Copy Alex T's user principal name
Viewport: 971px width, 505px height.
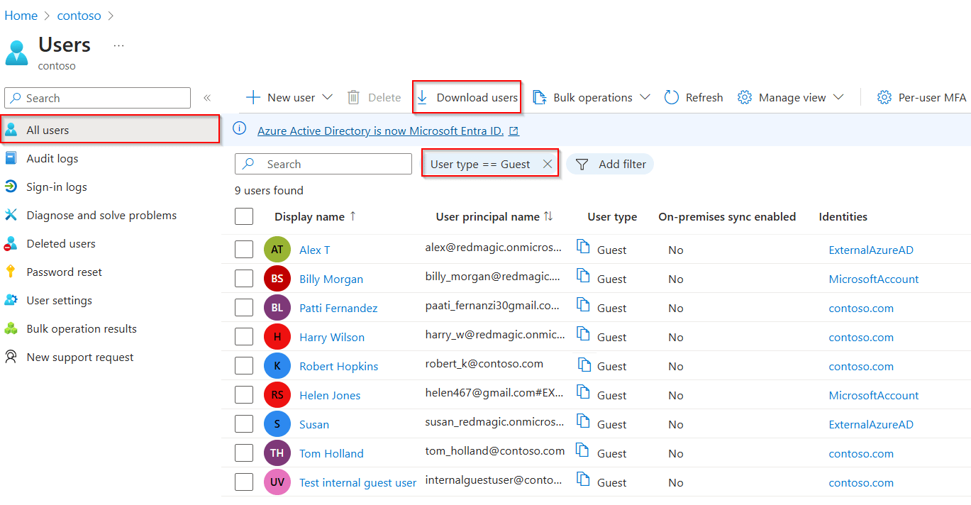[582, 249]
